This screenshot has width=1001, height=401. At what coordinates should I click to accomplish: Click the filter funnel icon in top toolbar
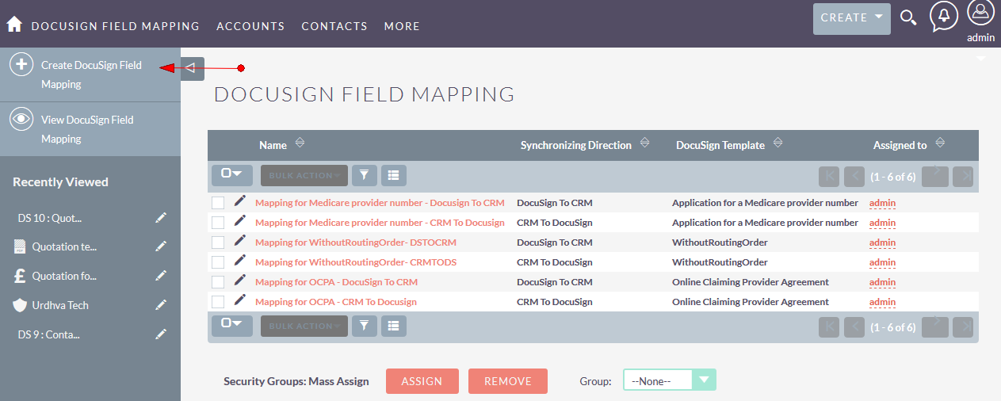click(x=365, y=175)
